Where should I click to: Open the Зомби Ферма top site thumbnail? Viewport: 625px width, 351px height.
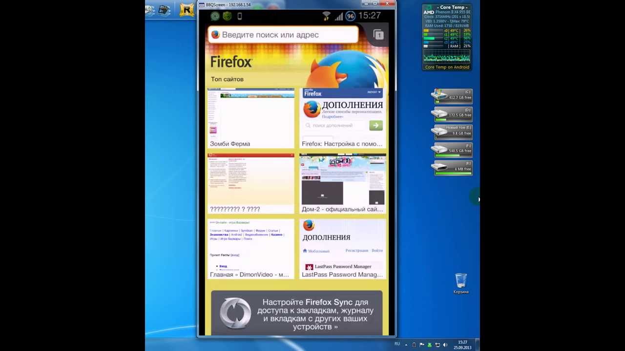click(251, 118)
